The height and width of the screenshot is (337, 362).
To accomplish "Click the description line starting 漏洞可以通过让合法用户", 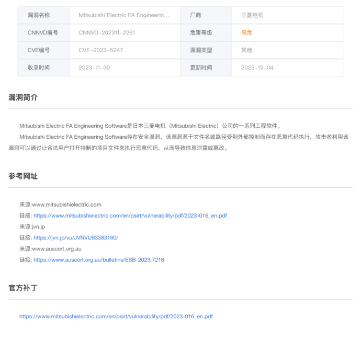I will [x=118, y=148].
